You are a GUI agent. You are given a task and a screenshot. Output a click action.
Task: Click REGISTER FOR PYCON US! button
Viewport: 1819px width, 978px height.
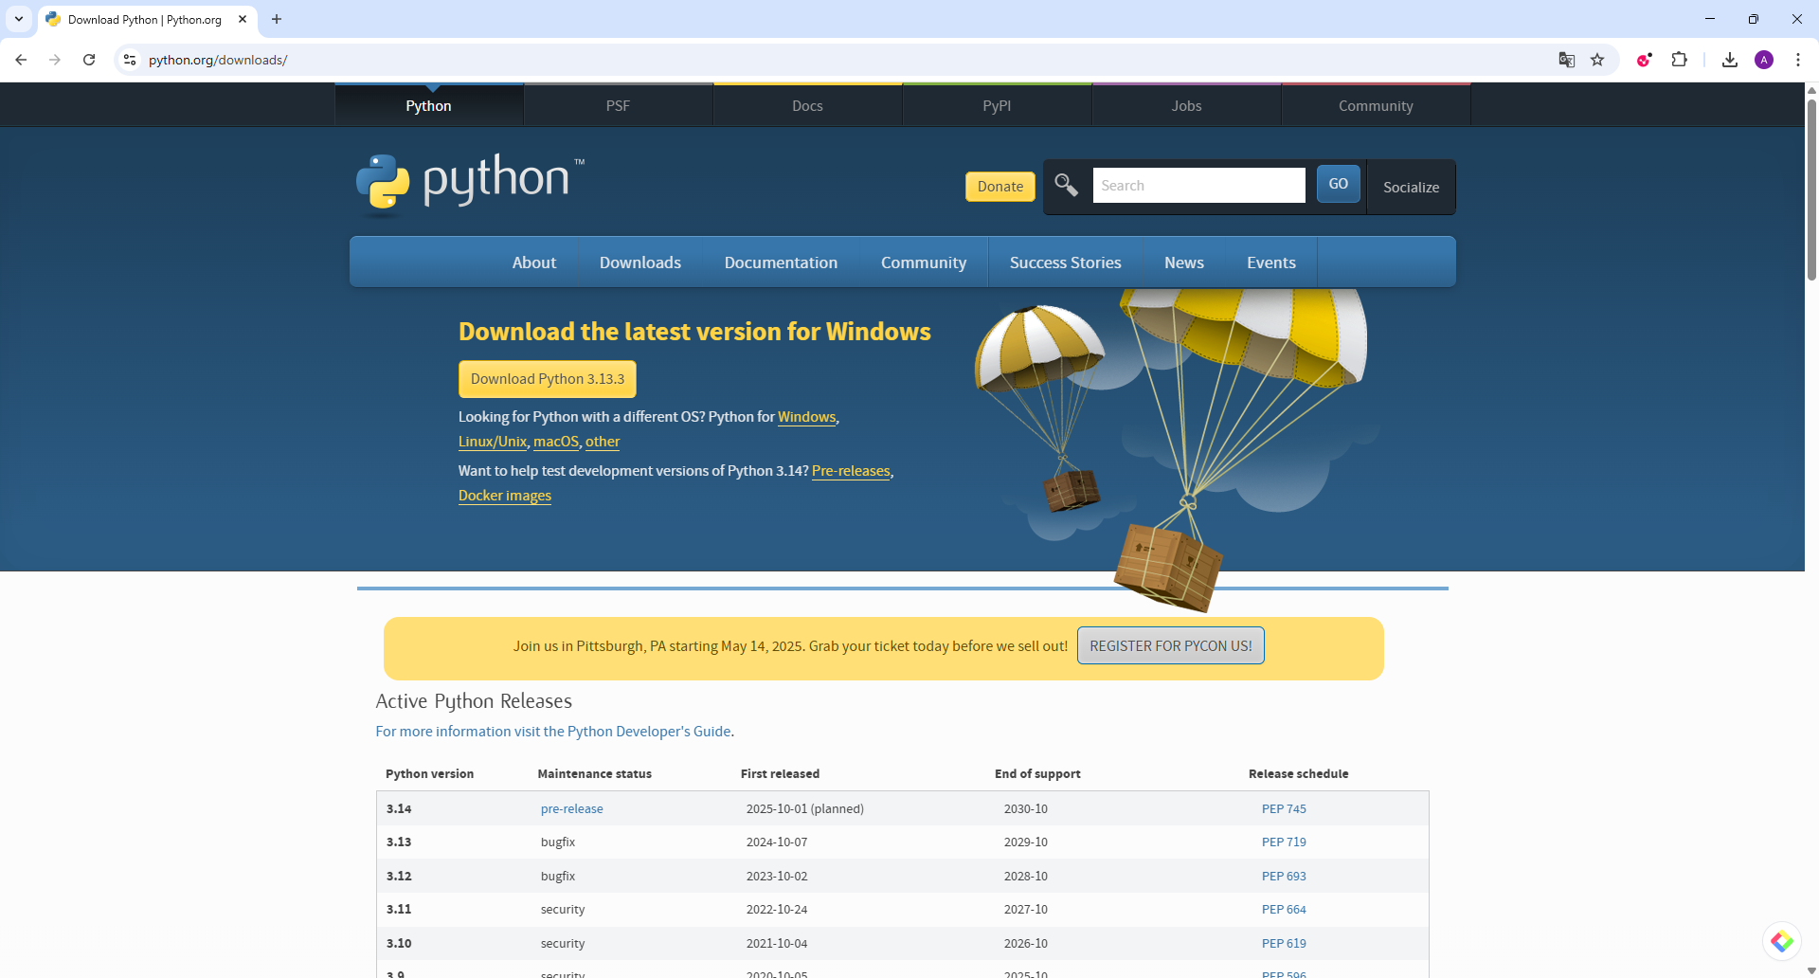pyautogui.click(x=1171, y=645)
